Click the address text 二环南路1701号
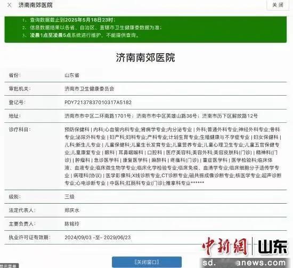 coord(113,116)
